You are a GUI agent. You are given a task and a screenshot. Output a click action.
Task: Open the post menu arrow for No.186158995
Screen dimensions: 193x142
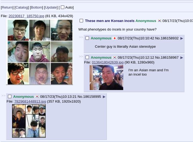click(104, 97)
